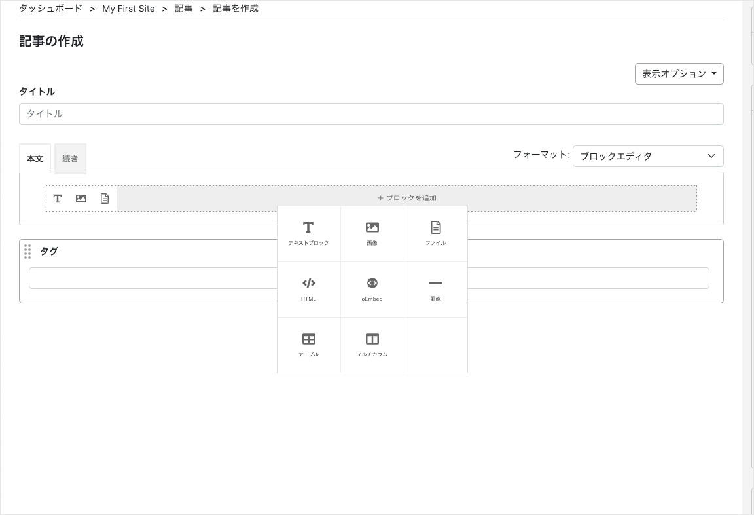Open the 表示オプション menu
Screen dimensions: 754x515
[x=679, y=73]
